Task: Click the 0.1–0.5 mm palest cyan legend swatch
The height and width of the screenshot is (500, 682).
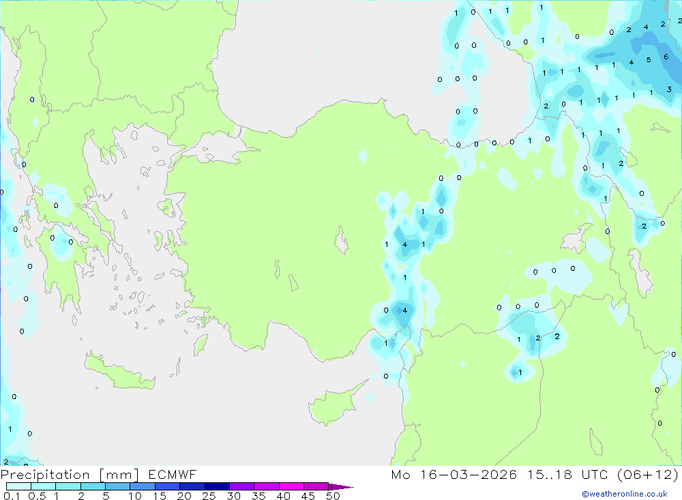Action: tap(18, 486)
